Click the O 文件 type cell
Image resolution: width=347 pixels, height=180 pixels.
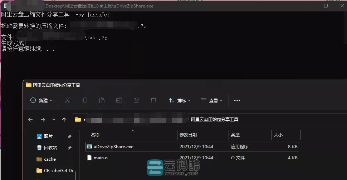point(238,158)
